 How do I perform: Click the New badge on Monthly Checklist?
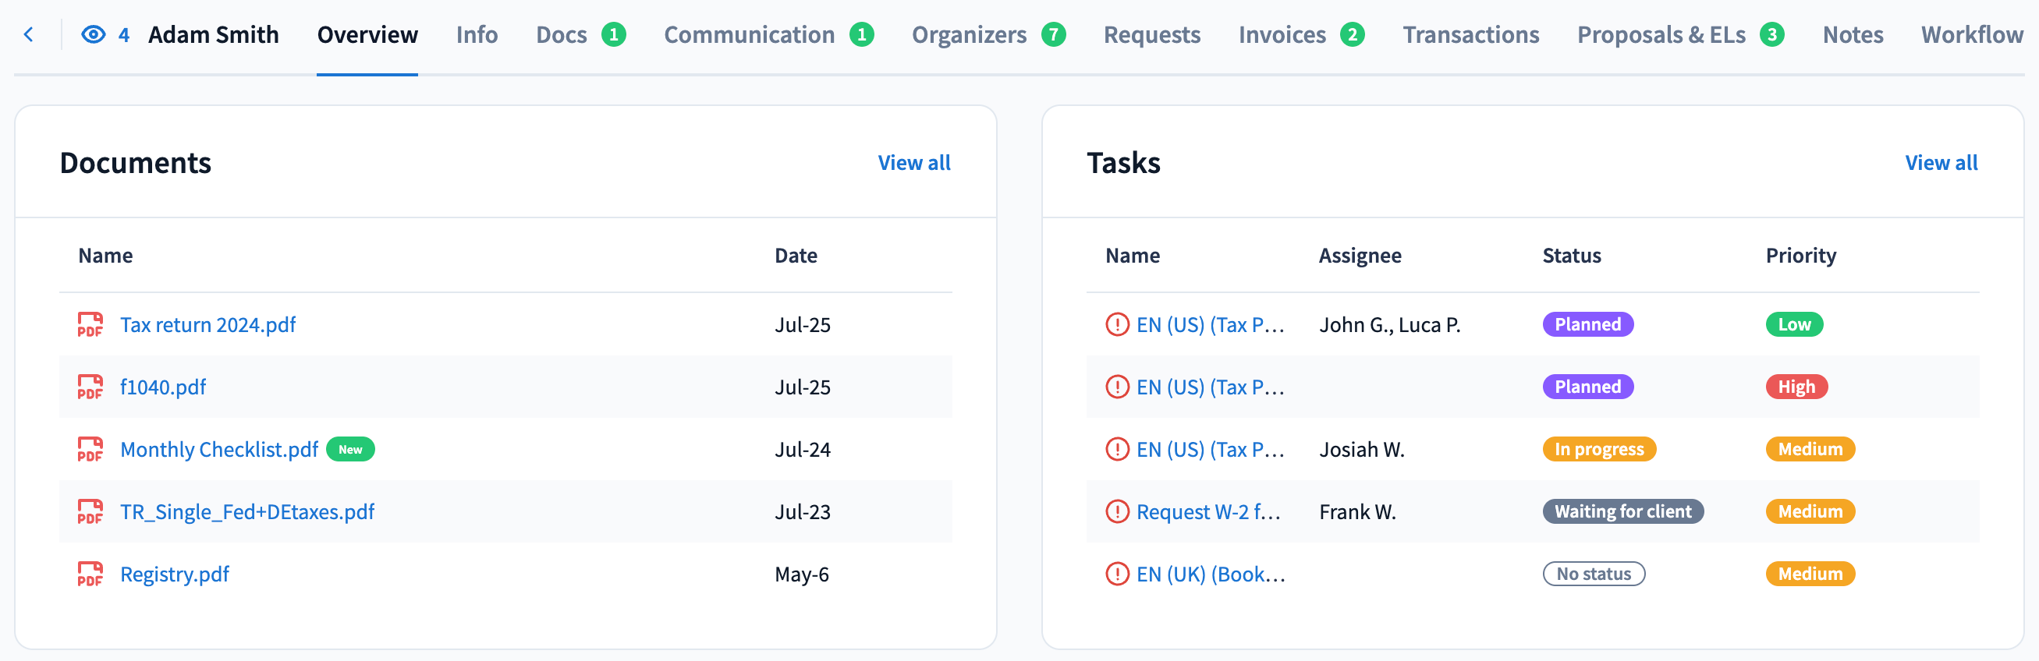pyautogui.click(x=350, y=449)
